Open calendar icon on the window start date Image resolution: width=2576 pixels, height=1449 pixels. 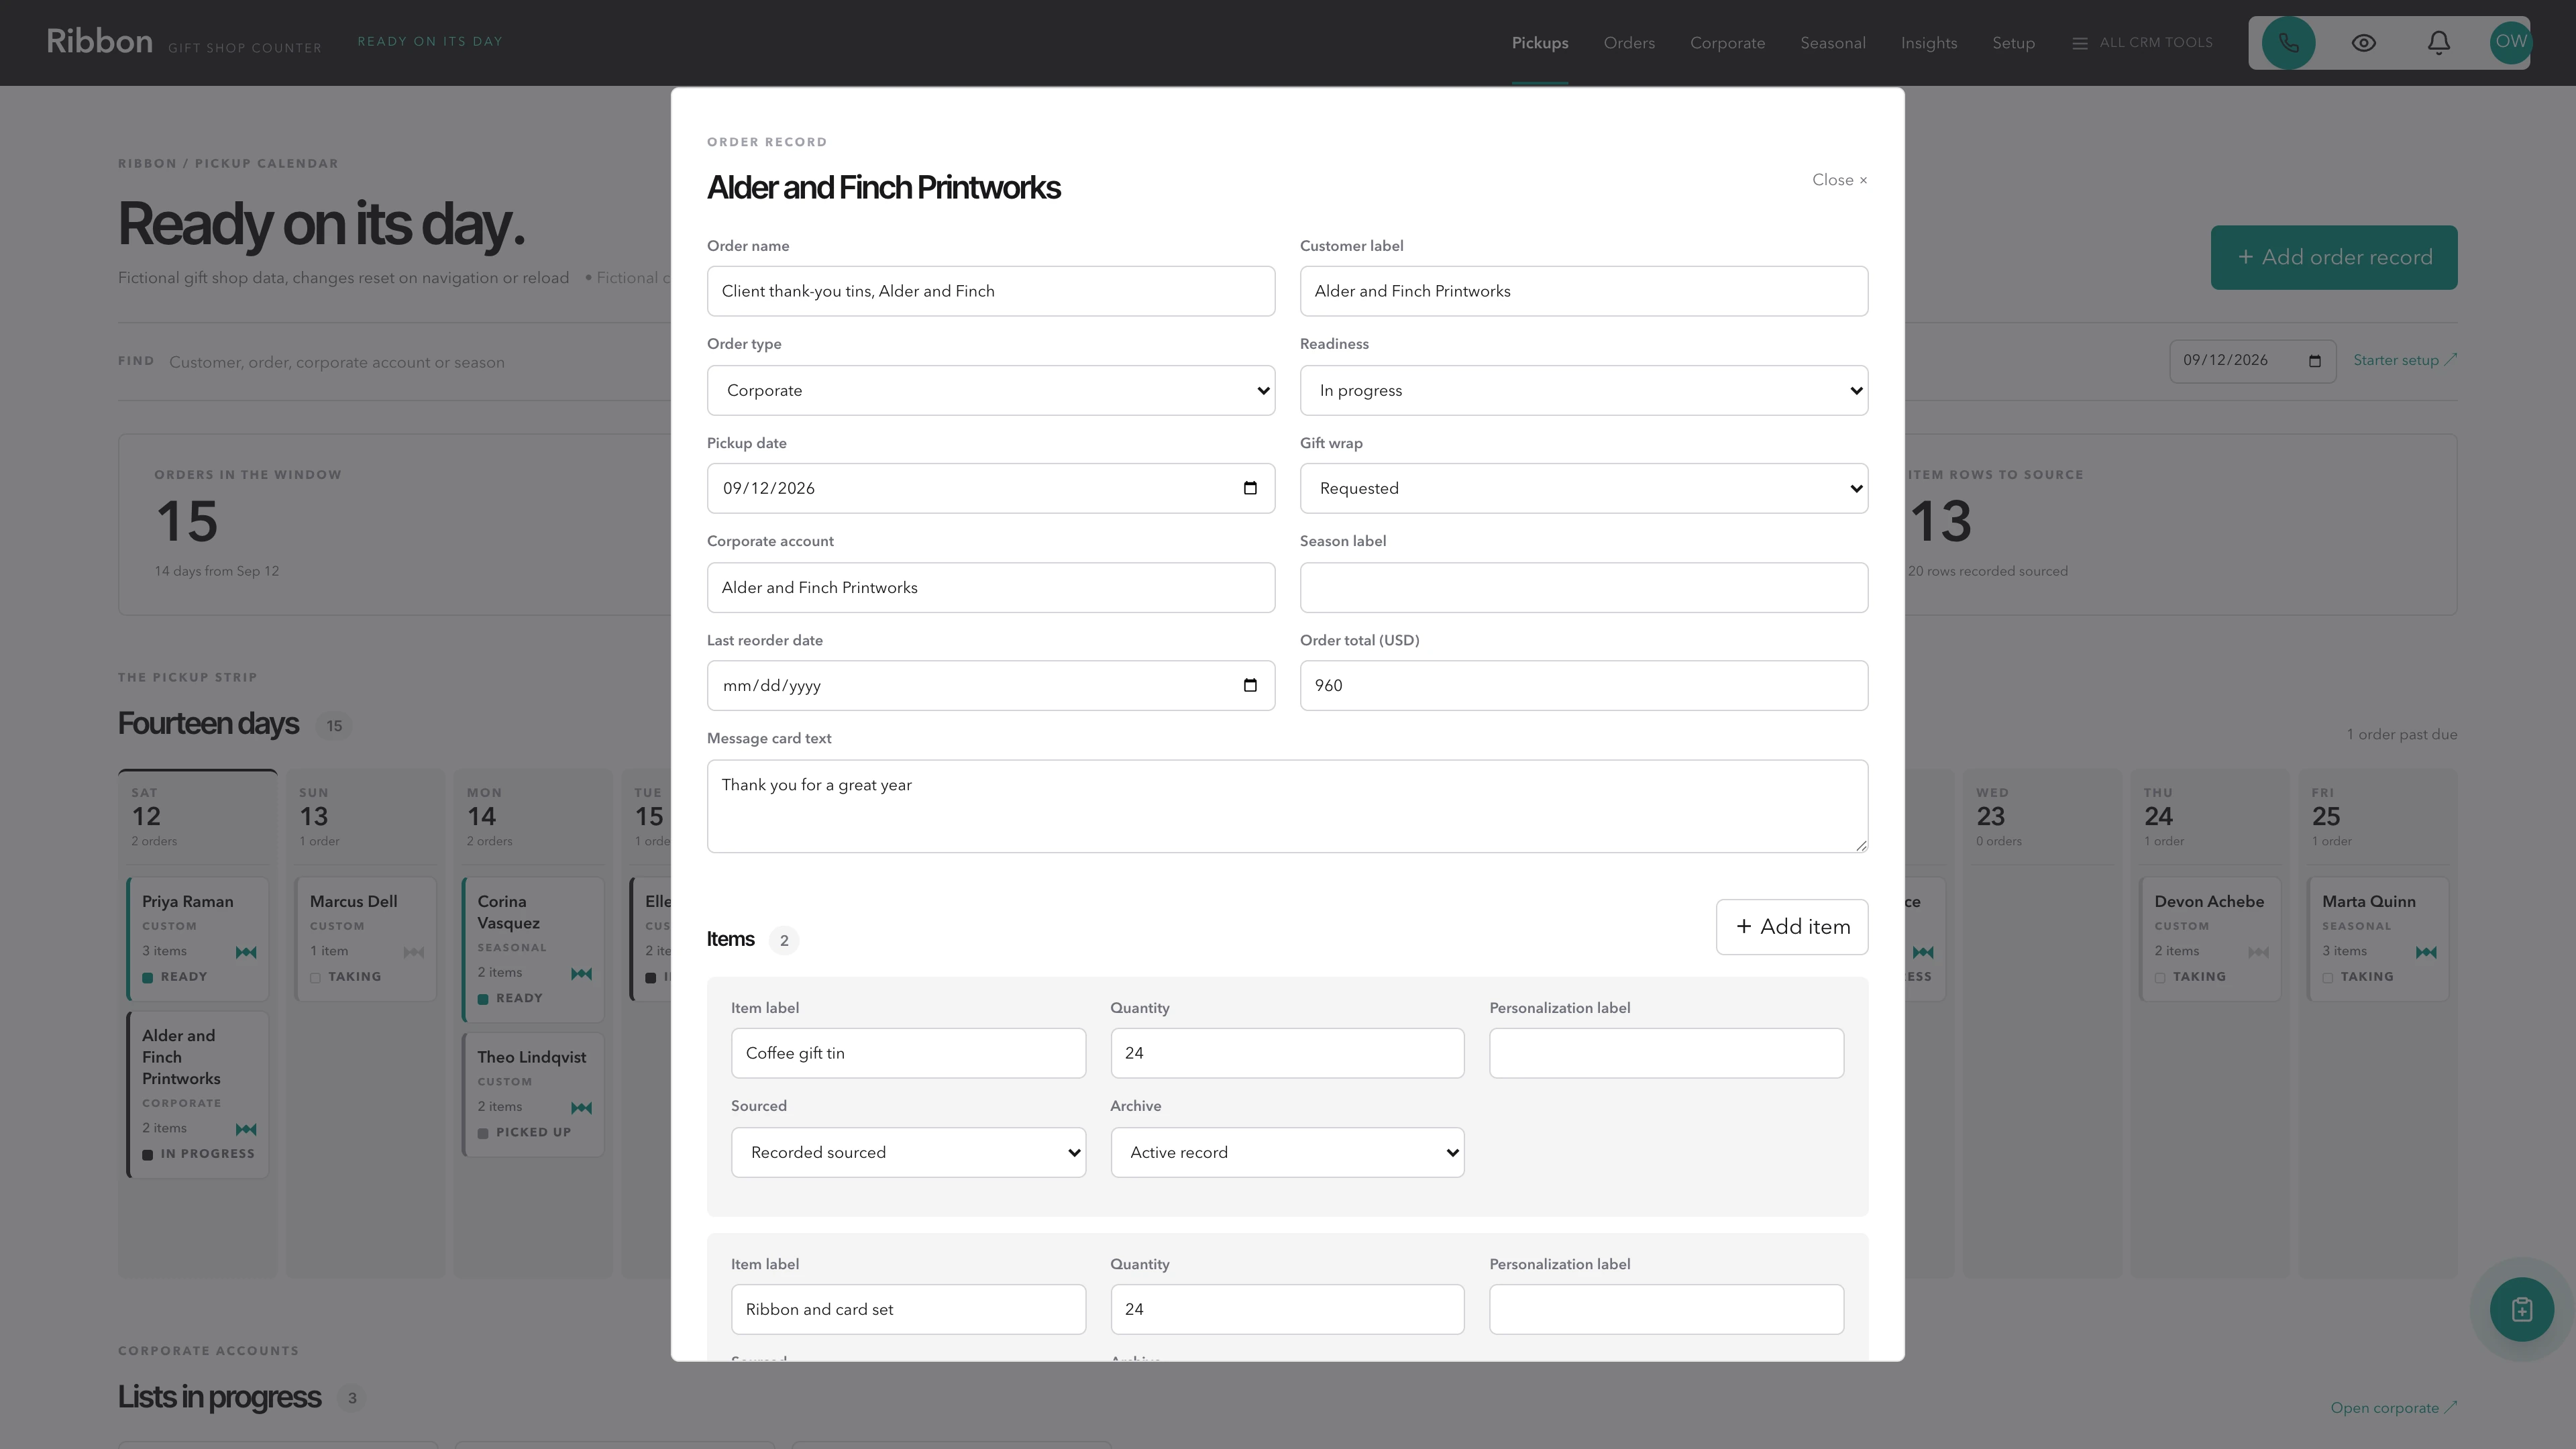2314,361
